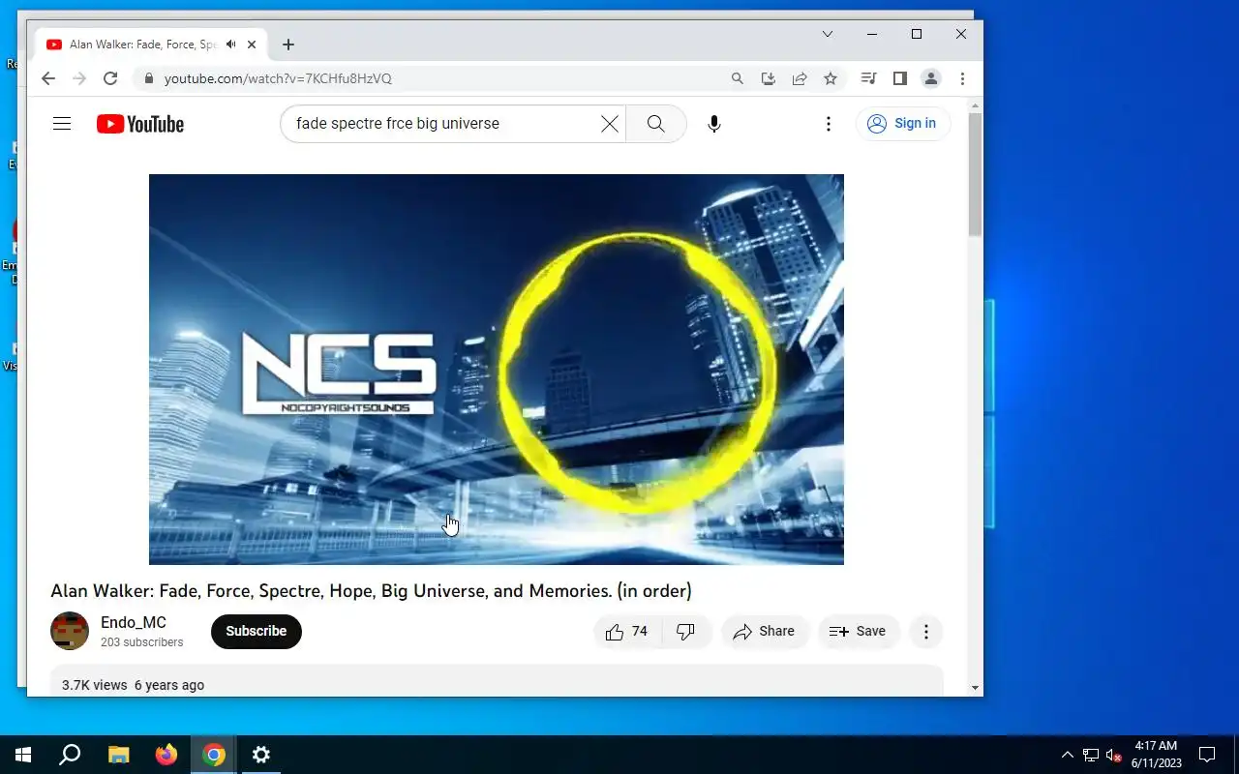Toggle Chrome side panel
1239x774 pixels.
point(900,78)
